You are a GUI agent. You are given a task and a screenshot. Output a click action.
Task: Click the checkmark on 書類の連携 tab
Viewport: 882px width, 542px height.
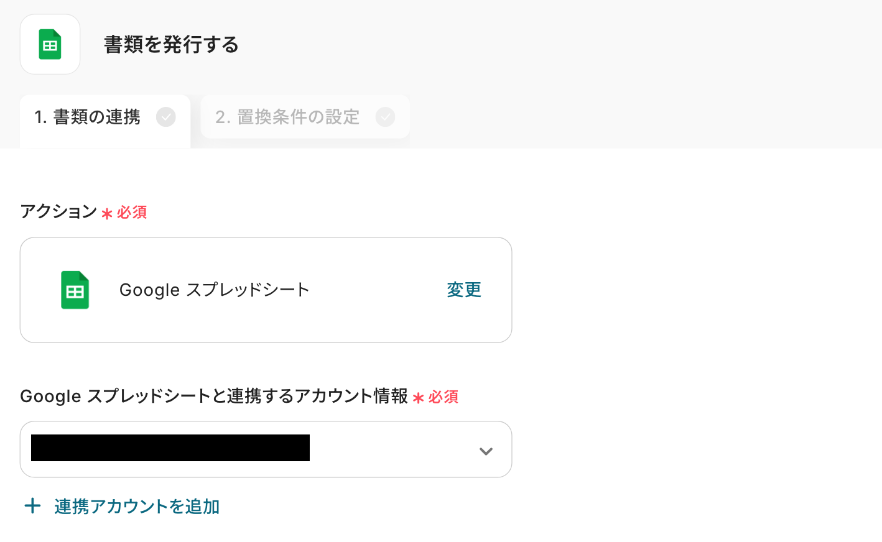[166, 117]
